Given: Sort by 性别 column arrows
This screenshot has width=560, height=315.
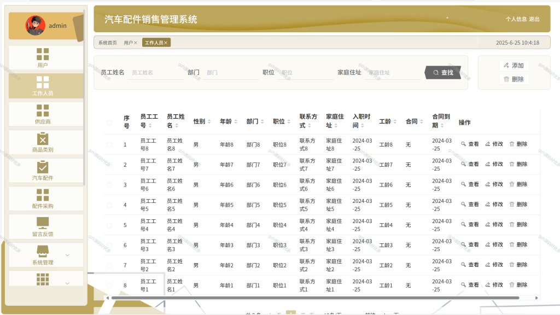Looking at the screenshot, I should point(209,121).
